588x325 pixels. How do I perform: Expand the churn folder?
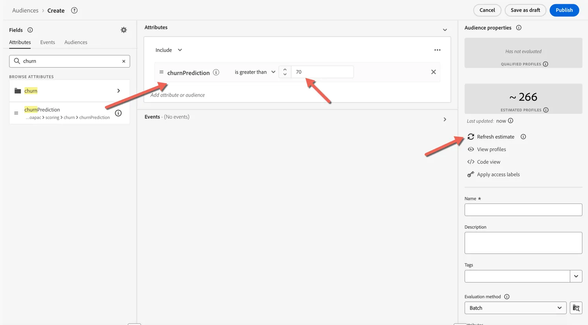pos(70,91)
